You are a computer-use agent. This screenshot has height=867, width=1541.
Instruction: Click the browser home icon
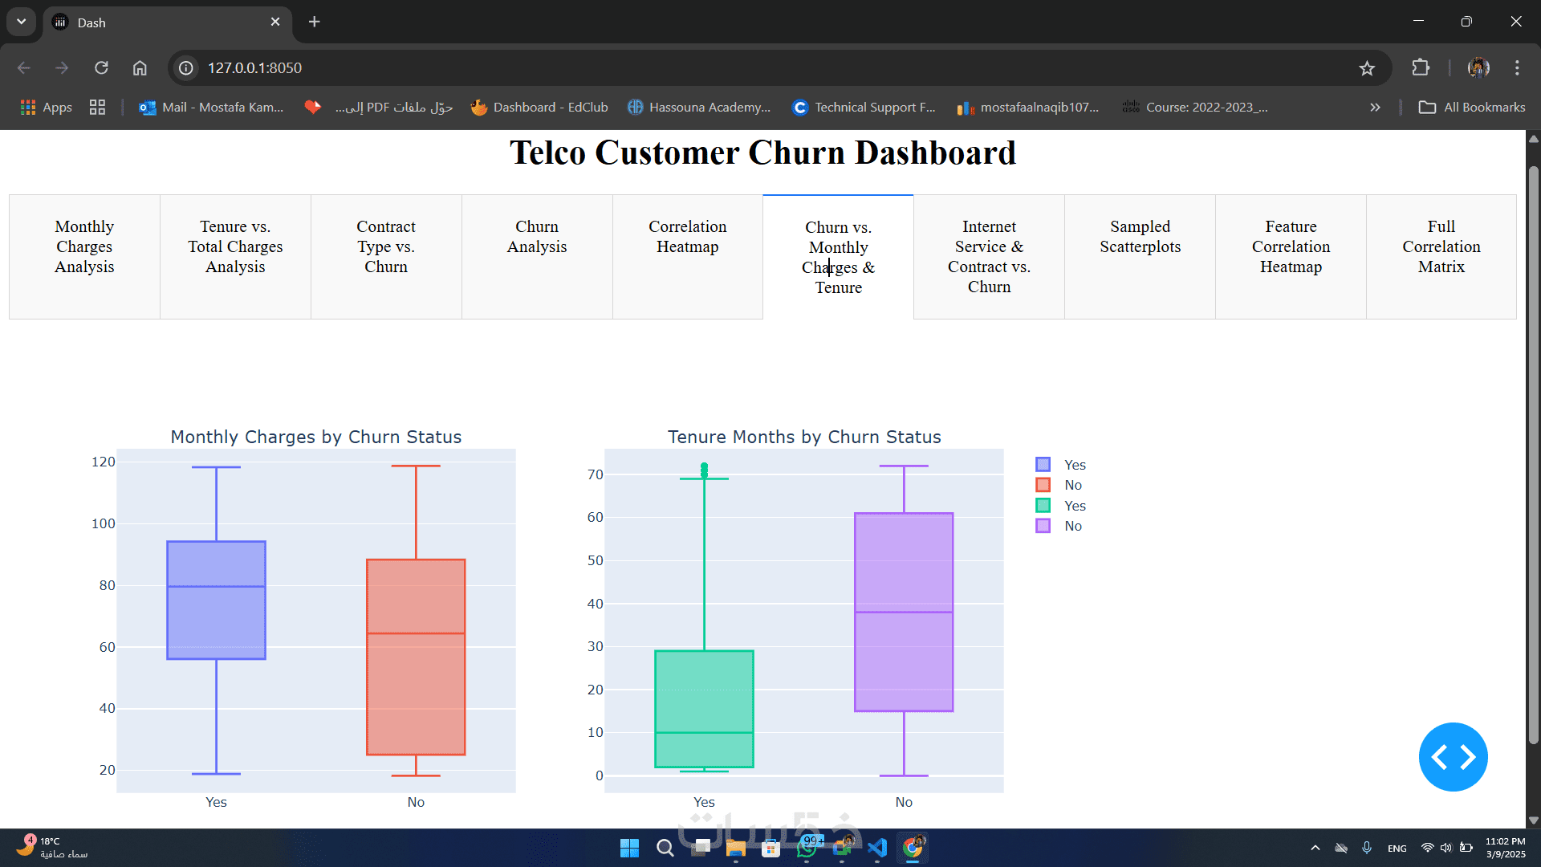[x=140, y=68]
